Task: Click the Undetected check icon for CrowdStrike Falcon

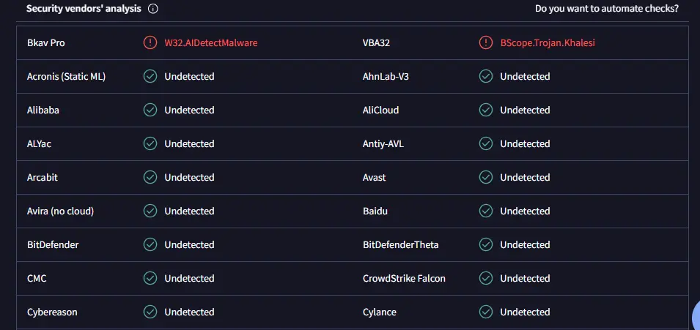Action: click(x=486, y=278)
